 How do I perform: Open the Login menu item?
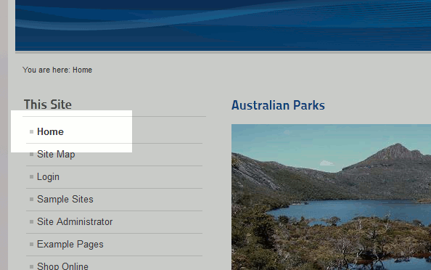(48, 177)
